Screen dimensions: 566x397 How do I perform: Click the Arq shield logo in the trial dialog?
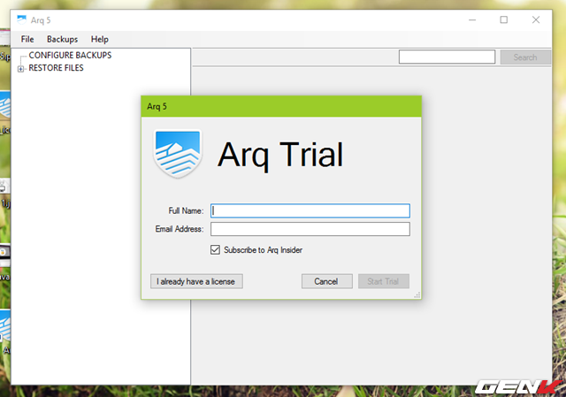178,155
